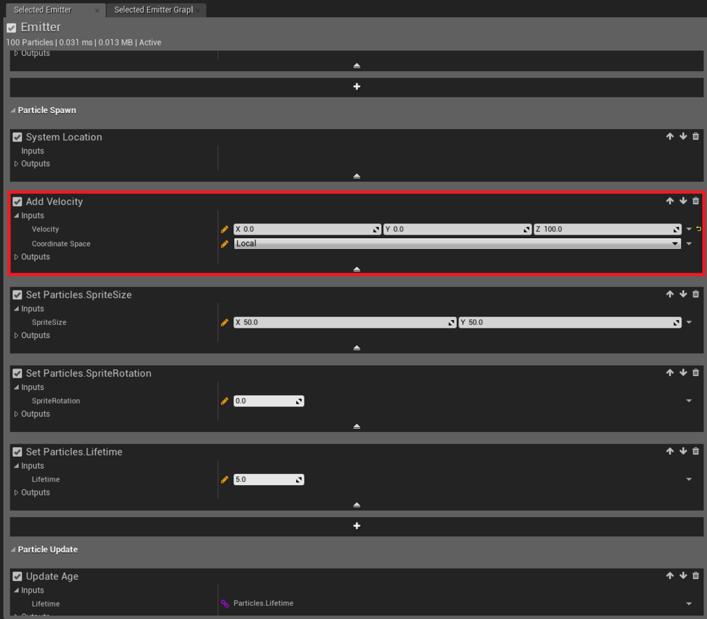Move Set Particles.SpriteRotation module up
The width and height of the screenshot is (707, 619).
[x=670, y=373]
